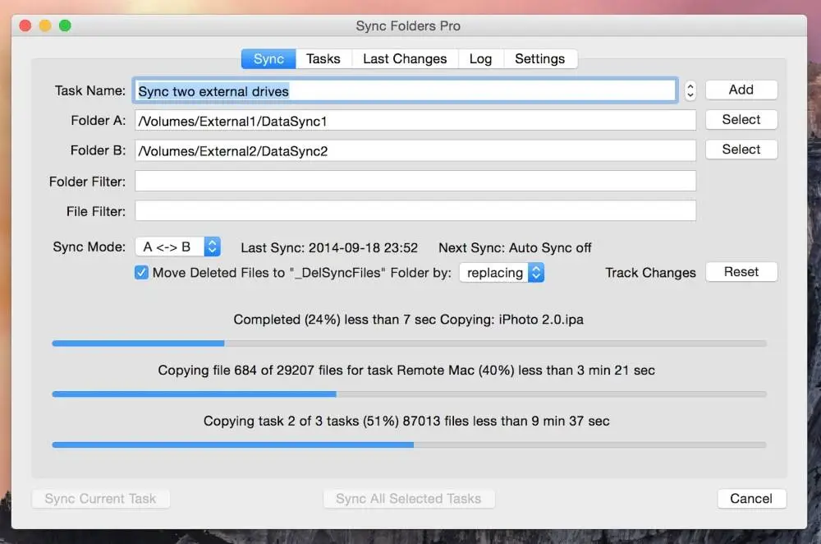Image resolution: width=821 pixels, height=544 pixels.
Task: Click Select button for Folder B
Action: point(741,150)
